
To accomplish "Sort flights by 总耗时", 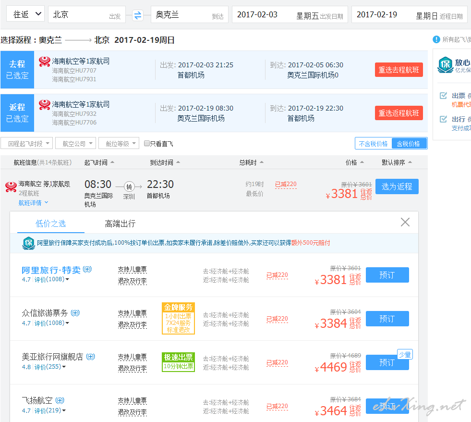I will click(251, 162).
